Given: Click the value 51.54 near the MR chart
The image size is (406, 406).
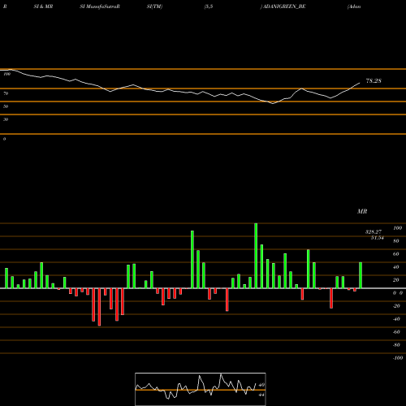Looking at the screenshot, I should pos(378,238).
